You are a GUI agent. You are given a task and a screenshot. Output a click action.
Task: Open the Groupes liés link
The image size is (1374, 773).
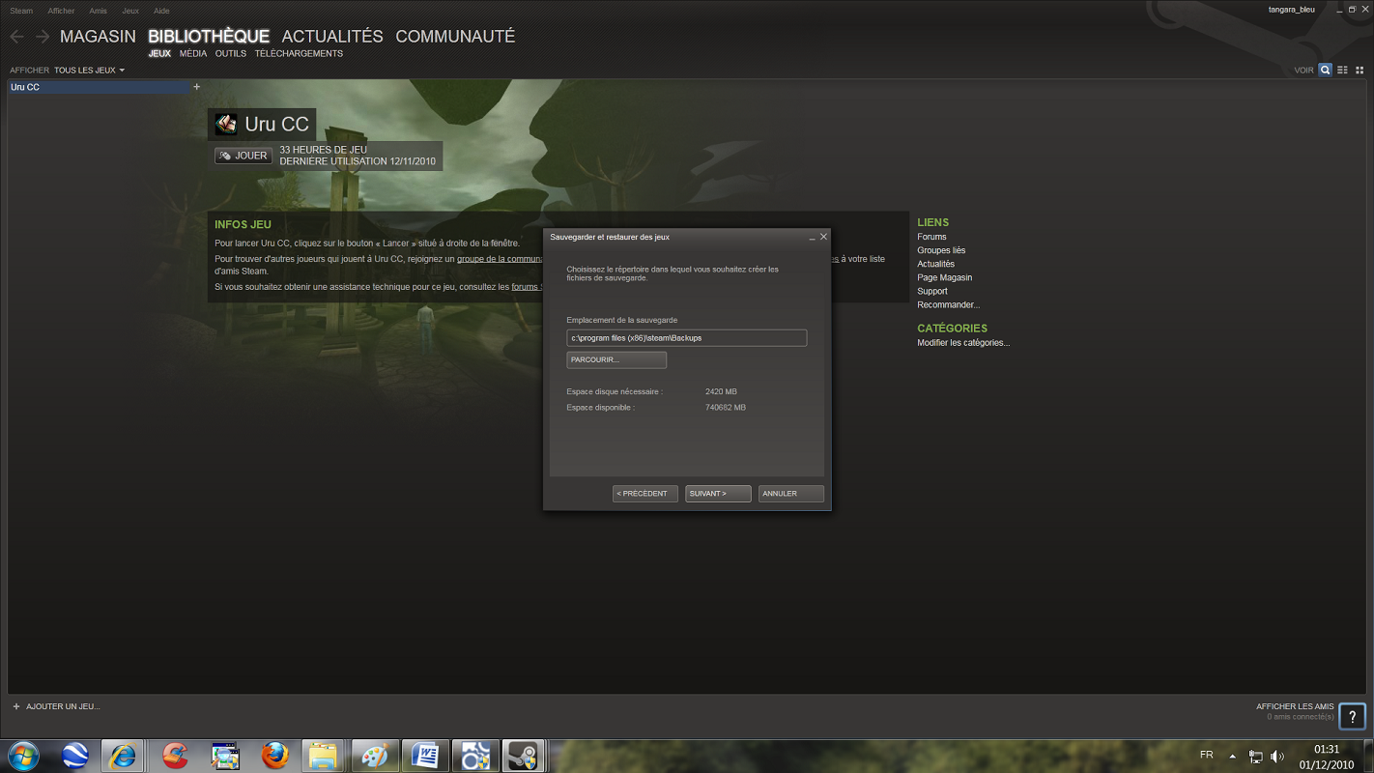[941, 250]
